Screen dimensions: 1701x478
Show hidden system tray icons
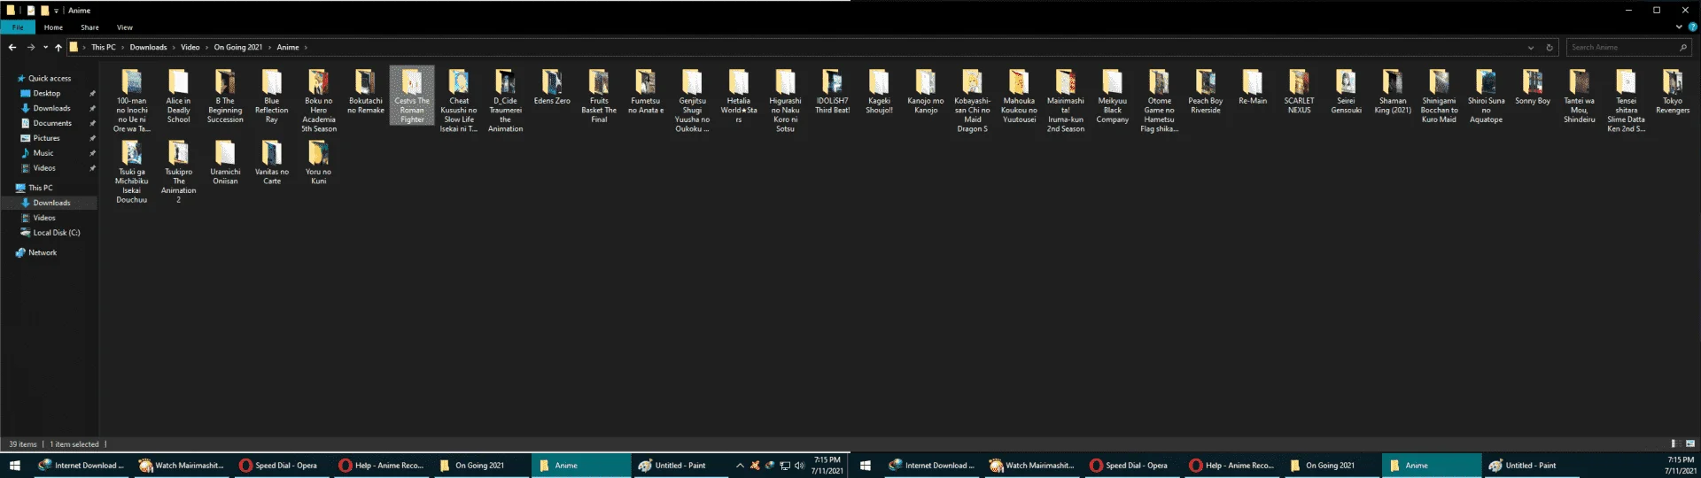740,465
